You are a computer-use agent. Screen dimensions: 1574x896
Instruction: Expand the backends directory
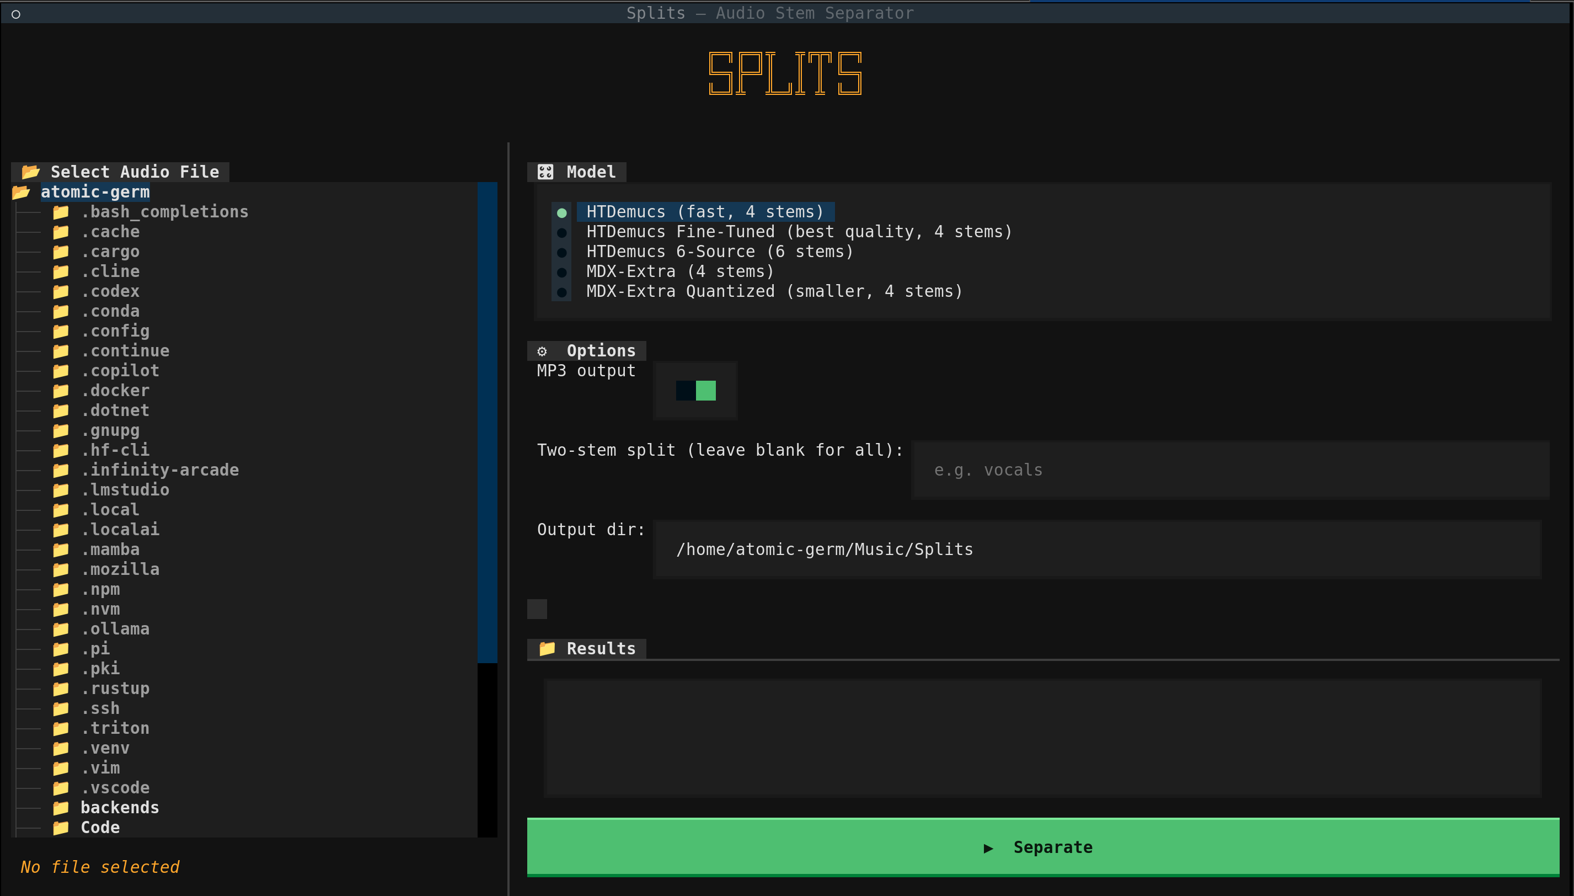click(x=119, y=807)
